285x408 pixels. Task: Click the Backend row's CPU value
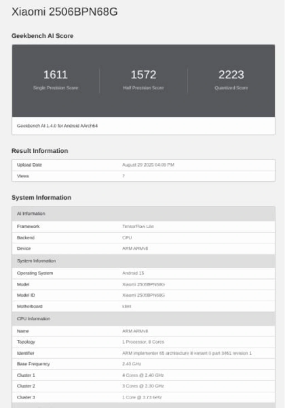tap(127, 238)
